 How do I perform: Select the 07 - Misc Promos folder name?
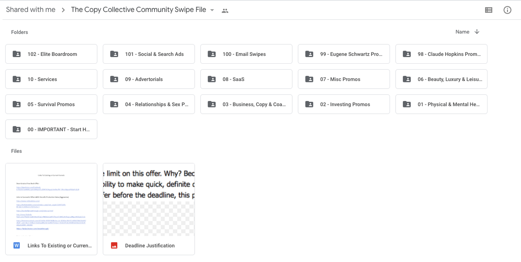[340, 79]
